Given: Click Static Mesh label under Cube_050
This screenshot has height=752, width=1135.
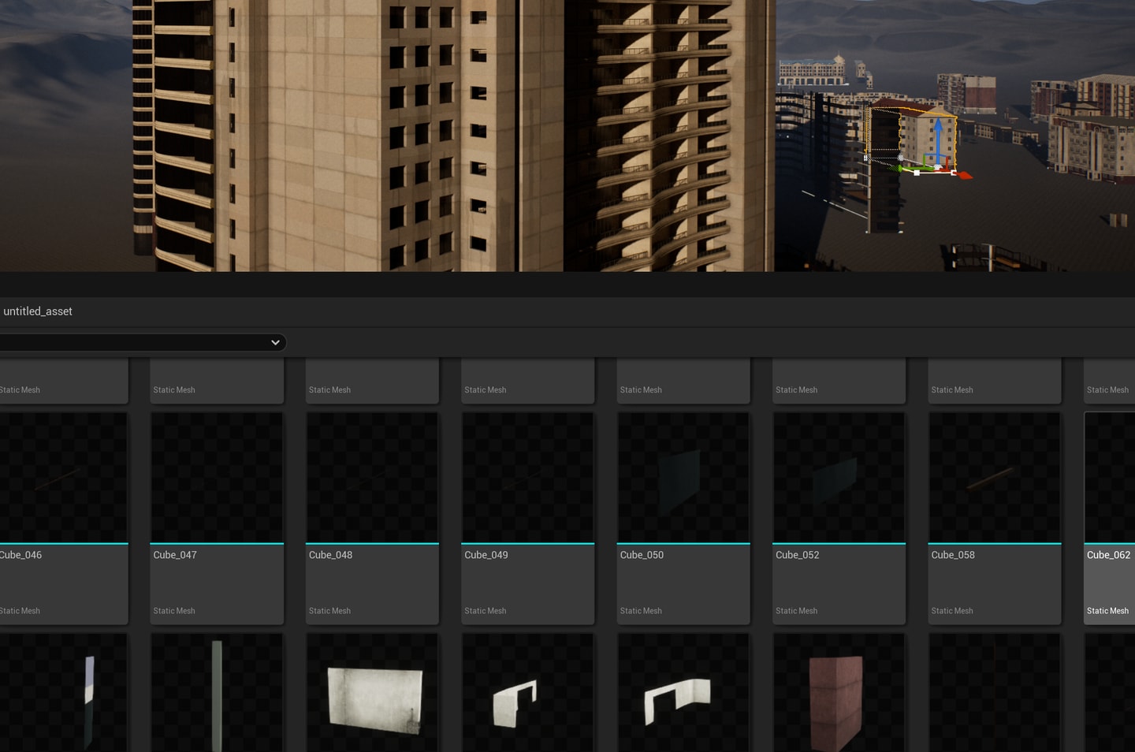Looking at the screenshot, I should (641, 611).
